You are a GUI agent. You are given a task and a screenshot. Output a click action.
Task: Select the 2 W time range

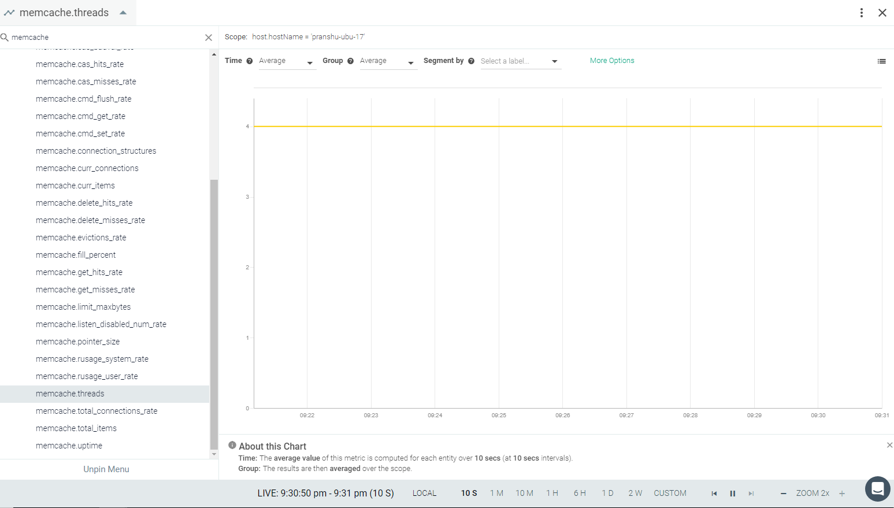pyautogui.click(x=635, y=494)
